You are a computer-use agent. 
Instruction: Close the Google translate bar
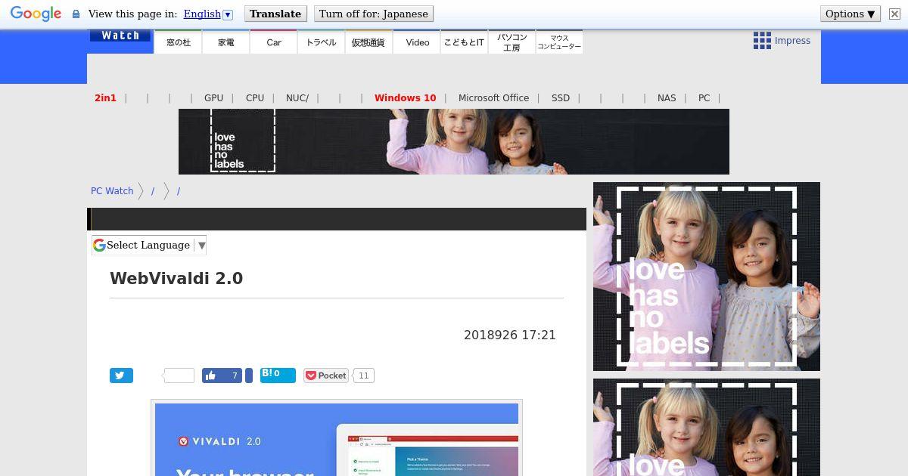(x=894, y=14)
